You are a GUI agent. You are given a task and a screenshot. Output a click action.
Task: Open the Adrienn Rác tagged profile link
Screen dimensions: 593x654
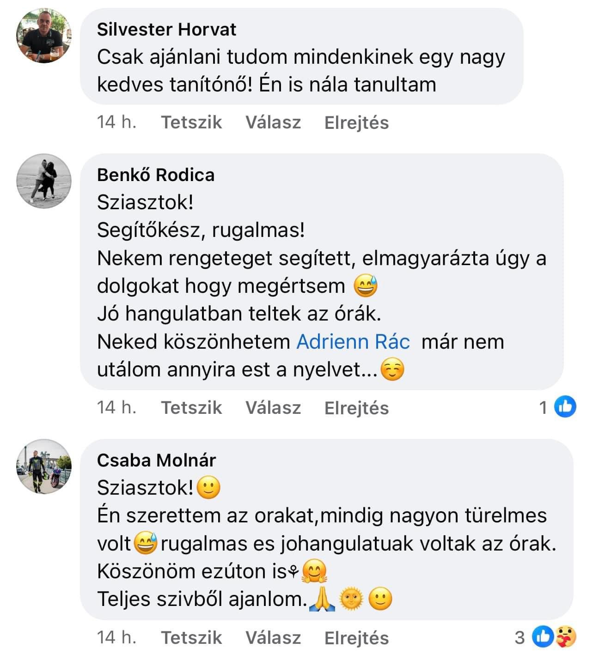point(353,342)
